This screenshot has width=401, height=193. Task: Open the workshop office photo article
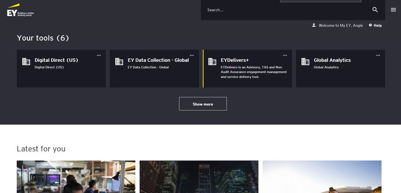pos(76,176)
